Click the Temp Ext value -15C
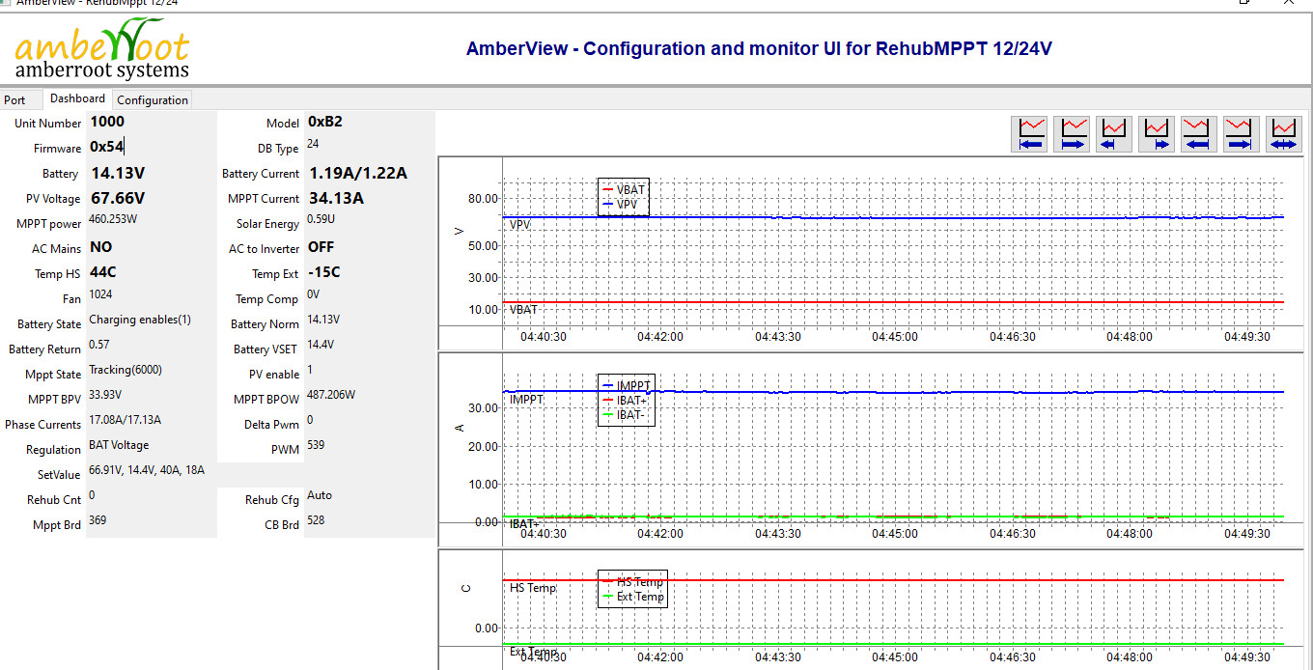 (324, 272)
